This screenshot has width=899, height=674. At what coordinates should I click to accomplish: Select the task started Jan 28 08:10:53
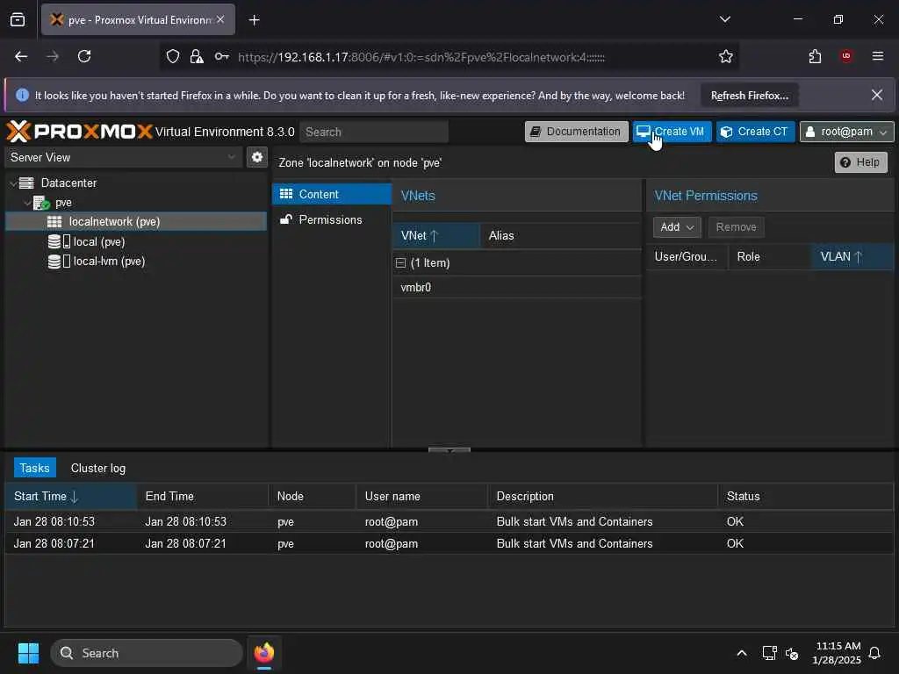pos(449,521)
